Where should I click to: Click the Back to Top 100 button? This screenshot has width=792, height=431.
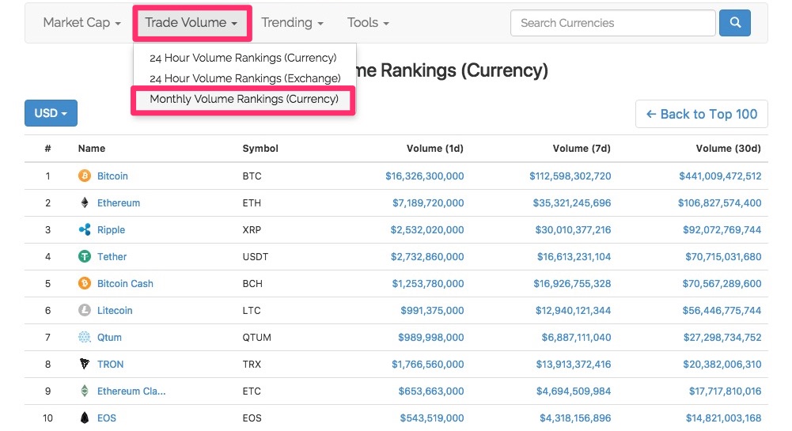coord(702,114)
